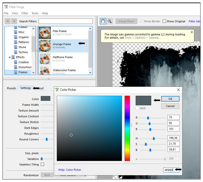Choose the Watercolor Frame filter thumbnail

tap(45, 70)
